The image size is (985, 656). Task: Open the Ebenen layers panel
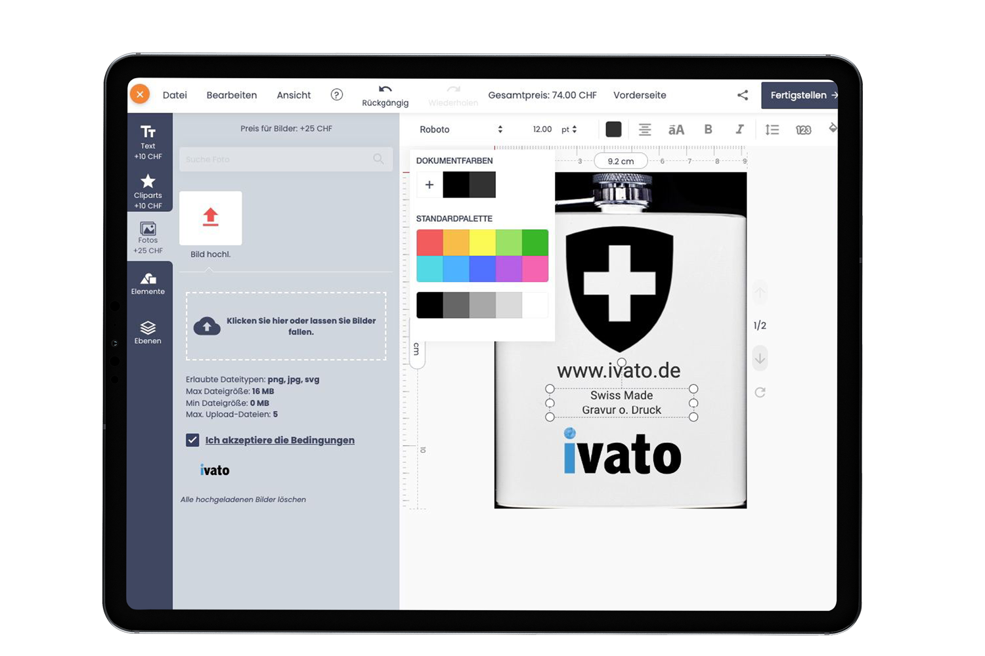[148, 333]
